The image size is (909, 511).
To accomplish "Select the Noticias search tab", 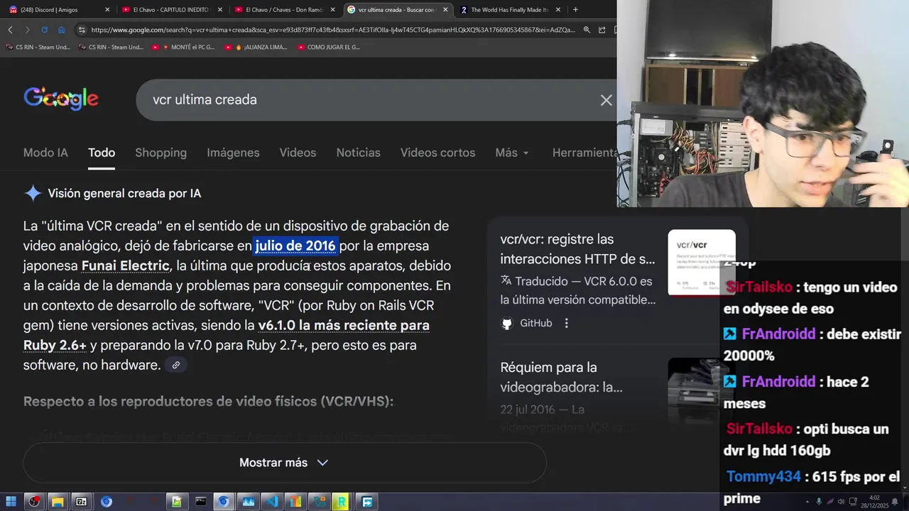I will tap(359, 153).
